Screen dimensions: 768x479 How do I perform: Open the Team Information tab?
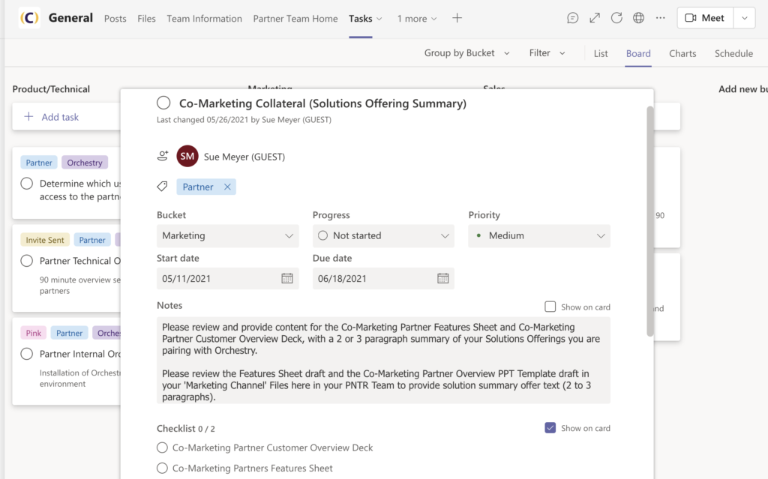pyautogui.click(x=204, y=19)
